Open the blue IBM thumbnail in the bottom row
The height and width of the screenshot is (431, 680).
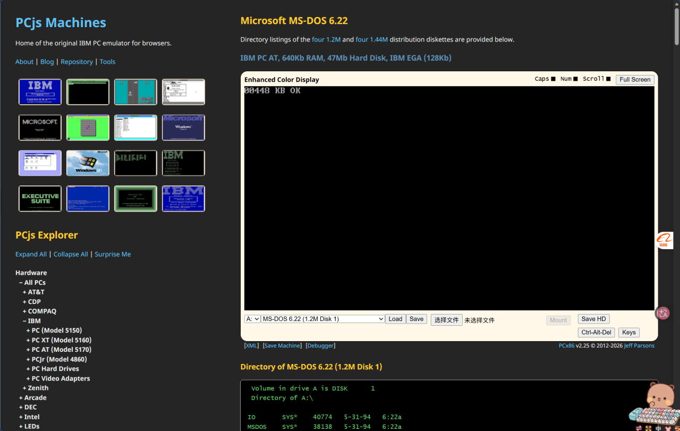point(183,199)
